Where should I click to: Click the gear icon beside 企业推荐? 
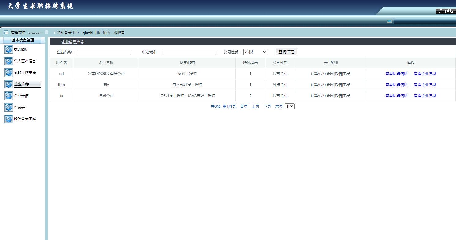[8, 84]
